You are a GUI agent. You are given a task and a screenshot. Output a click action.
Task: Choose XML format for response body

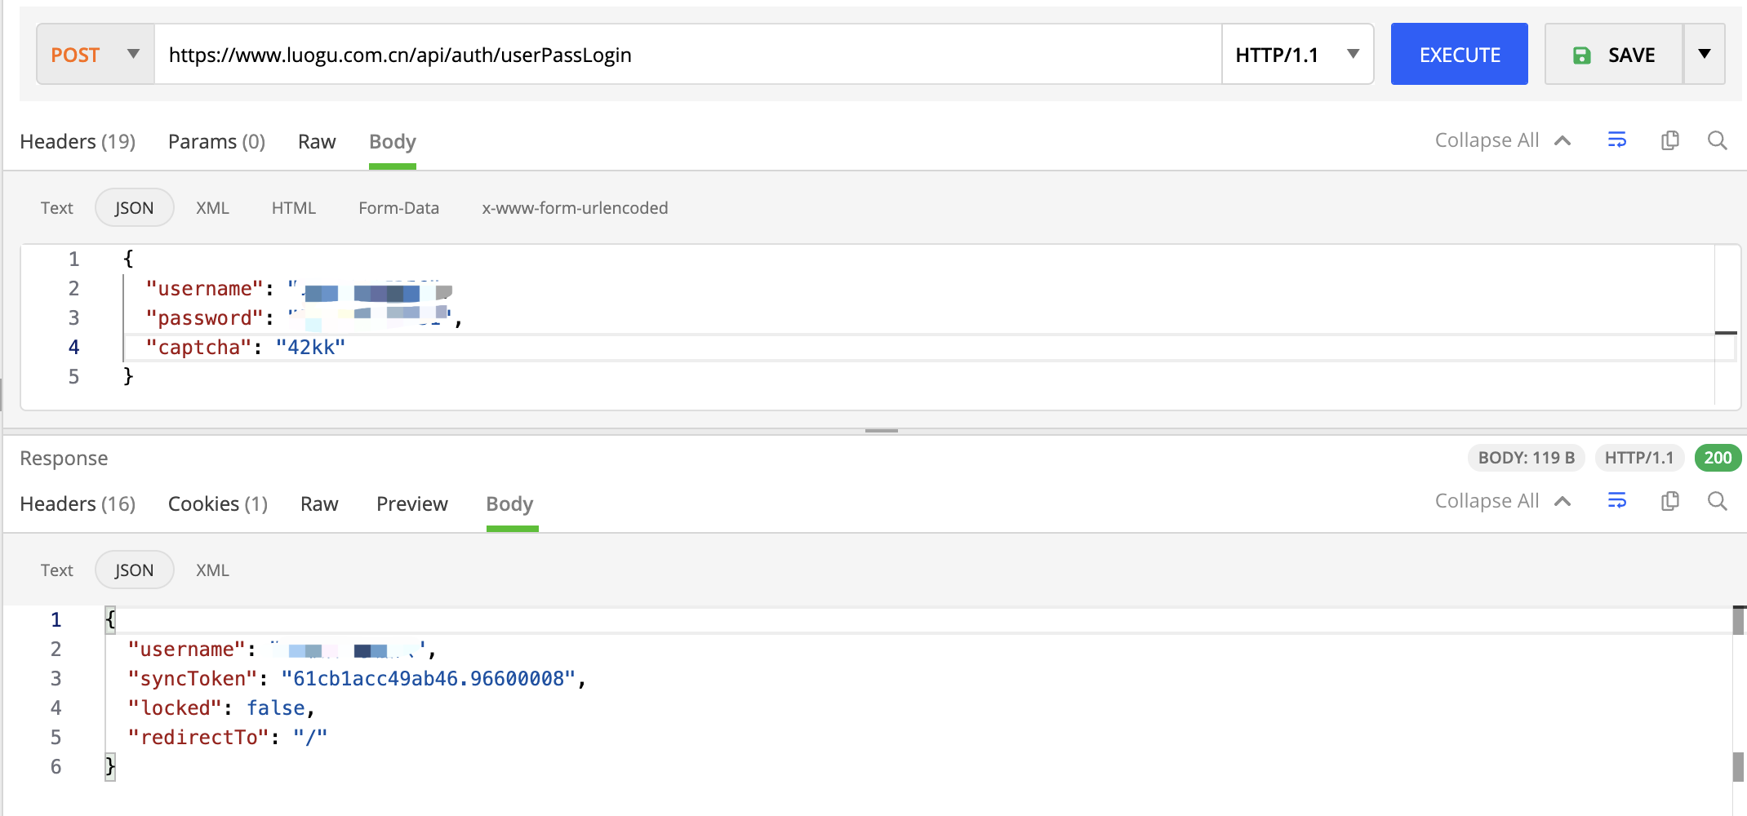(x=212, y=570)
